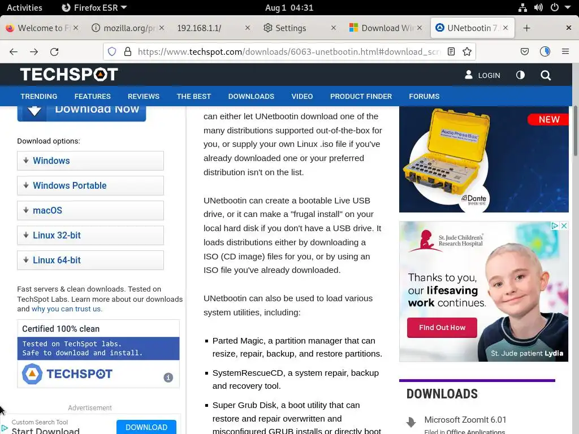Click the Dante AudioPressBox ad image
The image size is (579, 434).
point(484,159)
